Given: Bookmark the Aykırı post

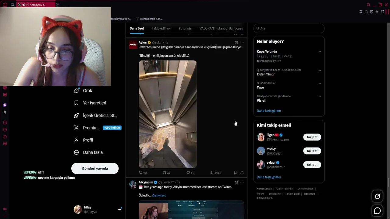Looking at the screenshot, I should click(236, 173).
